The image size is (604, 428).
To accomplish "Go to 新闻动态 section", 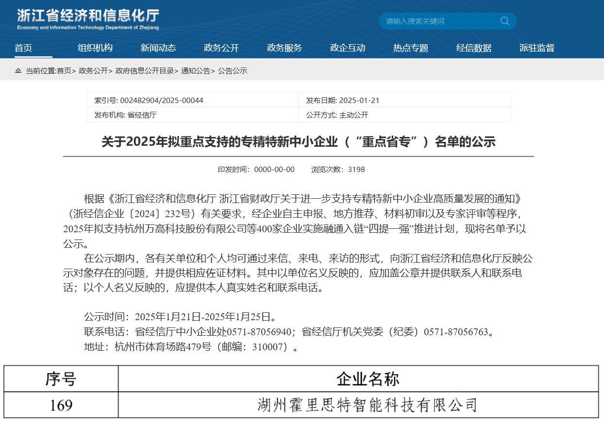I will tap(158, 48).
